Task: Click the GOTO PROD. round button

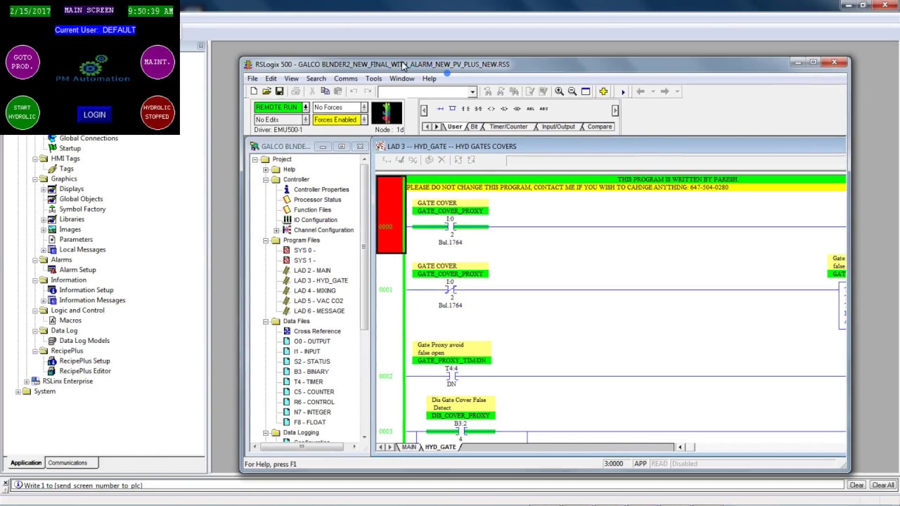Action: pos(22,62)
